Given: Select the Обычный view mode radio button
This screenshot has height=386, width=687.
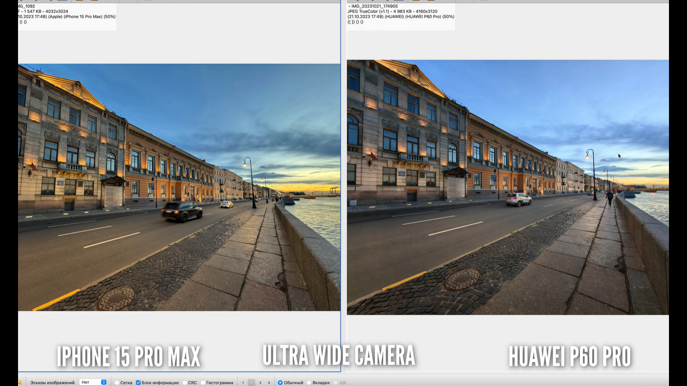Looking at the screenshot, I should pyautogui.click(x=280, y=383).
